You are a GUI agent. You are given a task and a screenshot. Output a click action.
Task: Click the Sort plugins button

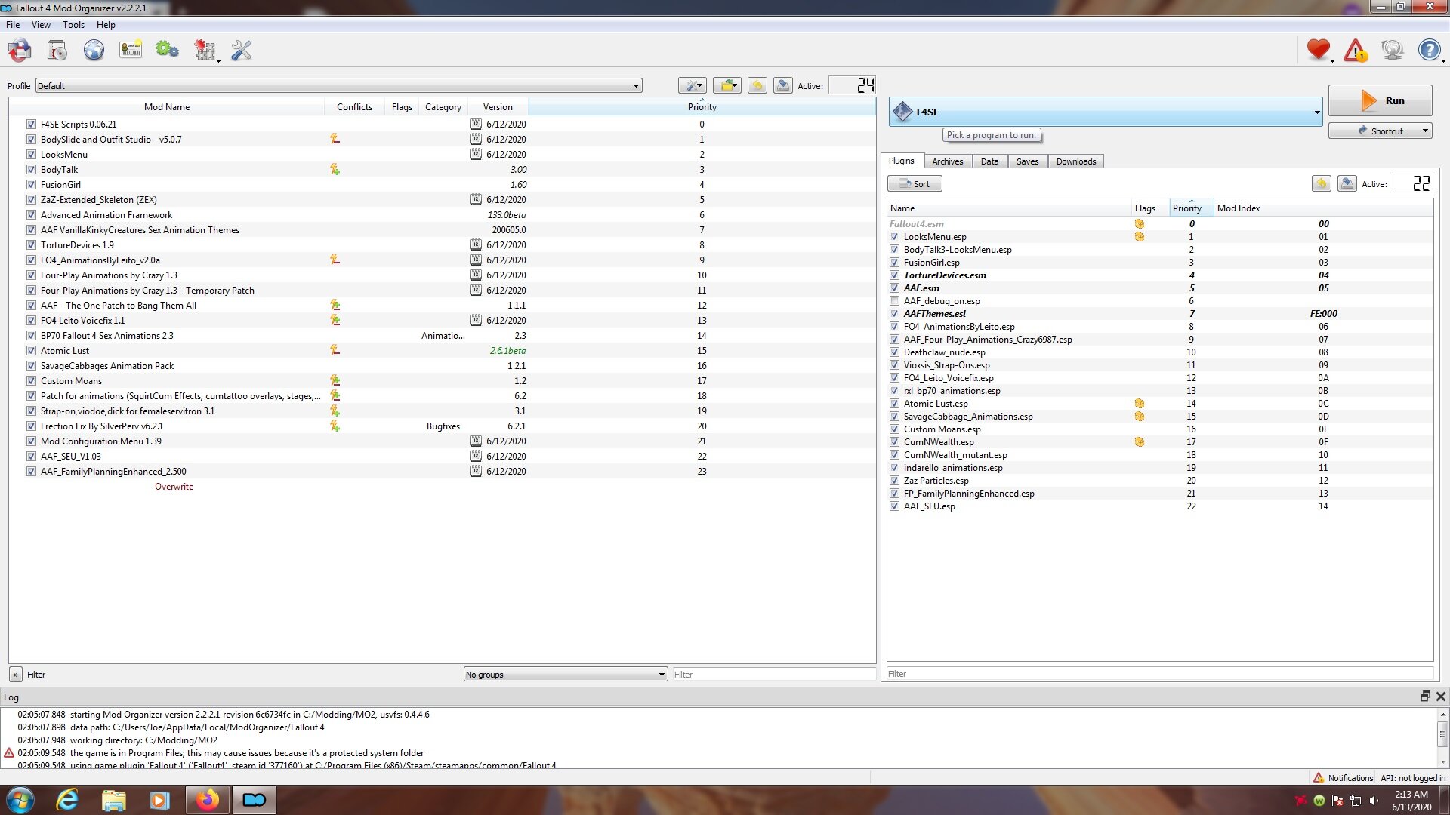[x=915, y=183]
